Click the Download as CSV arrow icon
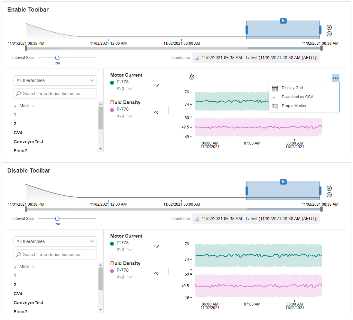Screen dimensions: 353x320 click(x=274, y=97)
